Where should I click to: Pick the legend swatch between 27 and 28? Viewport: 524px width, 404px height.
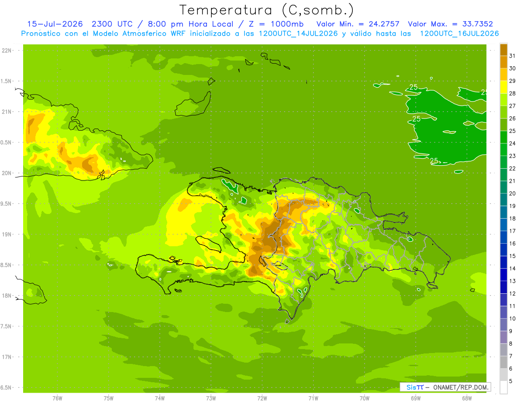(x=503, y=99)
